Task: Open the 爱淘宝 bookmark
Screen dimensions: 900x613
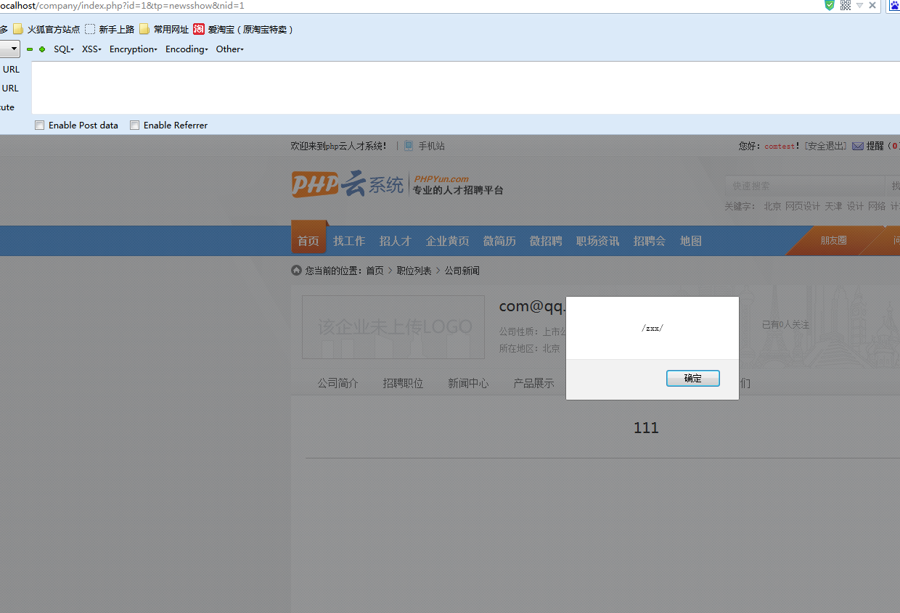Action: [243, 30]
